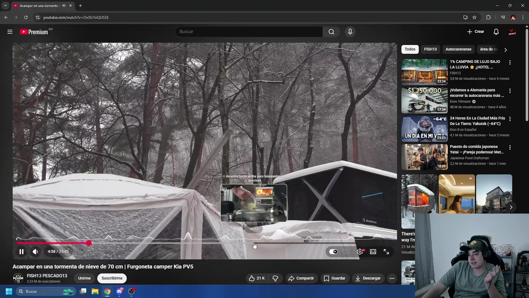
Task: Close the Acampar en una tormenta tab
Action: [x=70, y=6]
